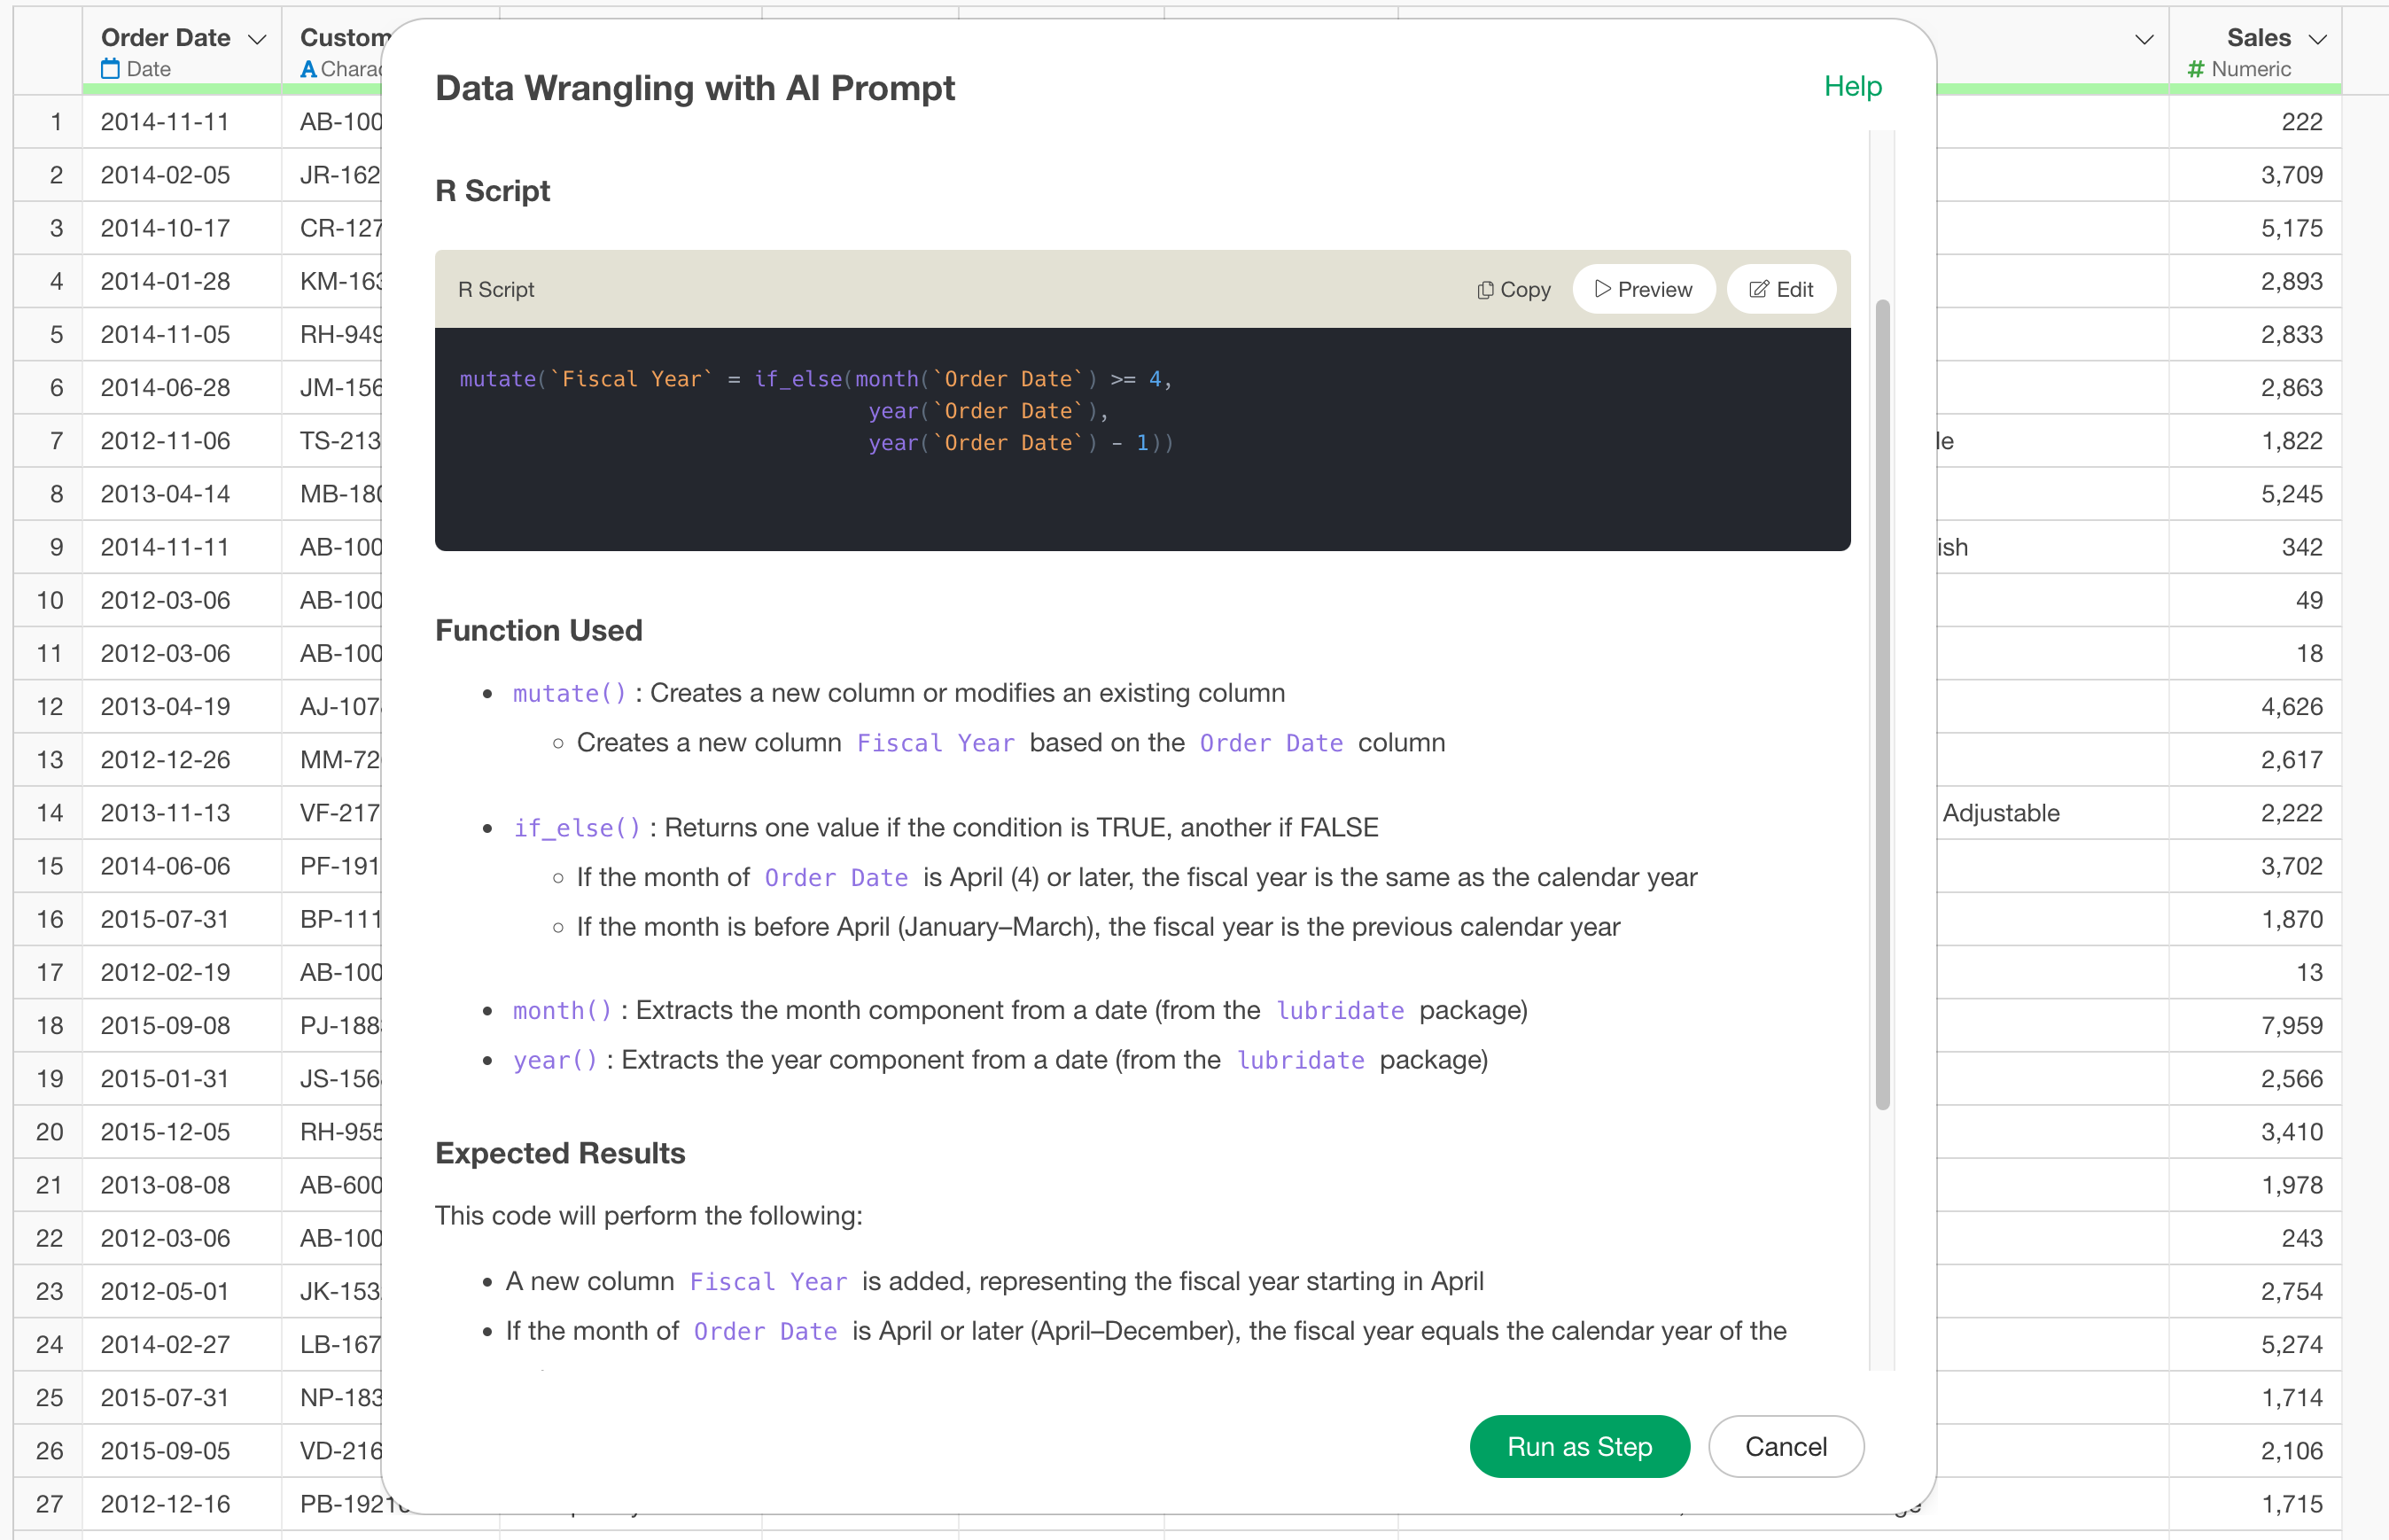Select row number 14 header
The width and height of the screenshot is (2389, 1540).
(x=50, y=813)
